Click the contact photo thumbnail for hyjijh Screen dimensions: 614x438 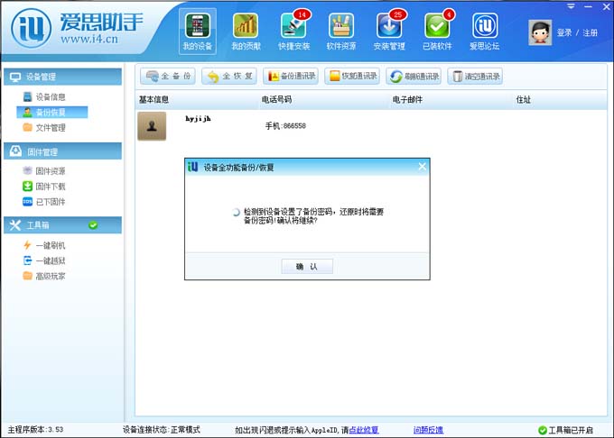[x=152, y=126]
